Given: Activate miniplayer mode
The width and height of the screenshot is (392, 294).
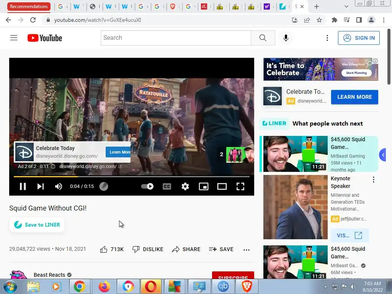Looking at the screenshot, I should (204, 186).
